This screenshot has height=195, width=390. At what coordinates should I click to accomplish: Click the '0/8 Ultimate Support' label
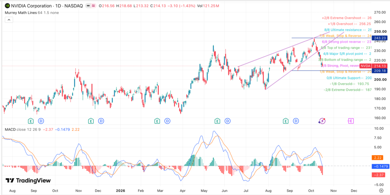click(x=349, y=78)
